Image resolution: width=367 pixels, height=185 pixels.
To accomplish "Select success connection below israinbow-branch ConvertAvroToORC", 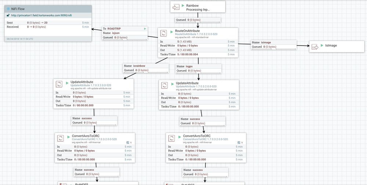I will point(97,172).
